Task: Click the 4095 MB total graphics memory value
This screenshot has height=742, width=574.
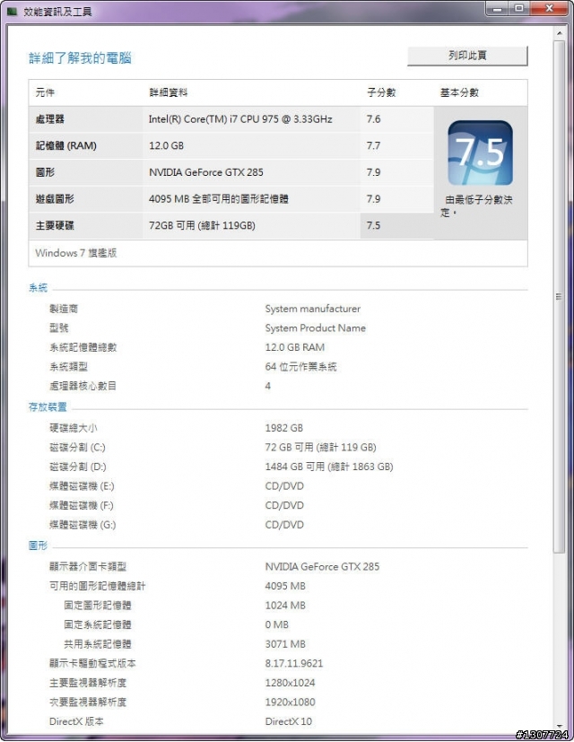Action: click(x=285, y=586)
